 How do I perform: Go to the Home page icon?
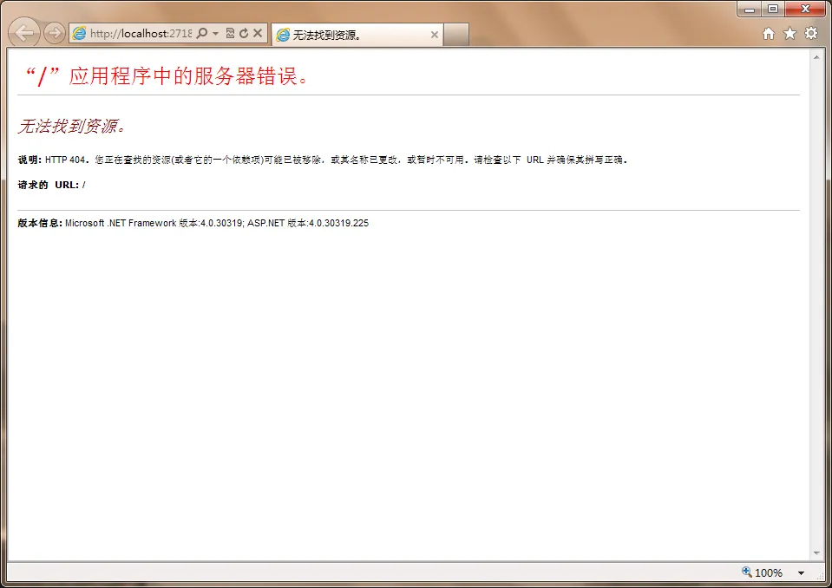tap(769, 34)
